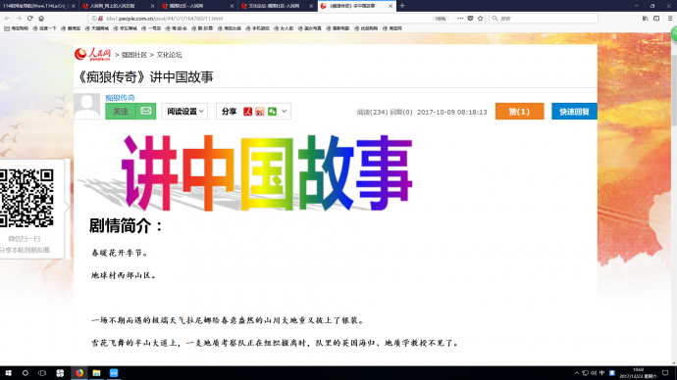
Task: Open the Action Center notifications icon
Action: tap(666, 373)
